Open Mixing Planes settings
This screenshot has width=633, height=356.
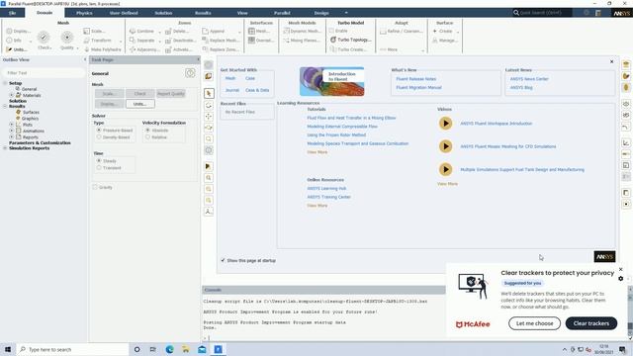301,41
